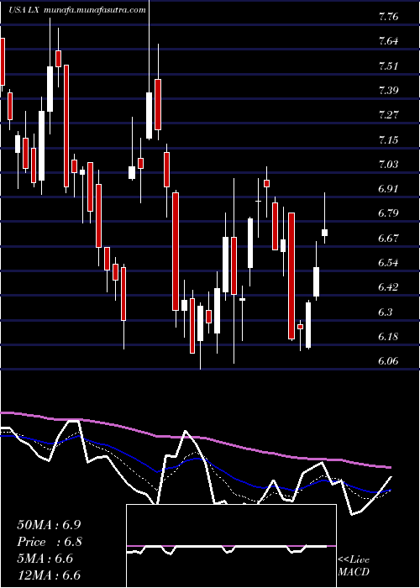Click the 7.76 price axis label
This screenshot has width=420, height=588.
click(x=388, y=18)
